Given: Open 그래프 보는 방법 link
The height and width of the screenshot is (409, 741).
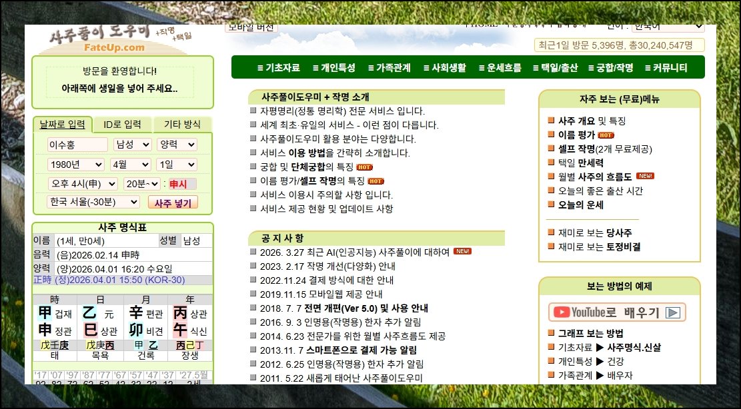Looking at the screenshot, I should point(591,333).
